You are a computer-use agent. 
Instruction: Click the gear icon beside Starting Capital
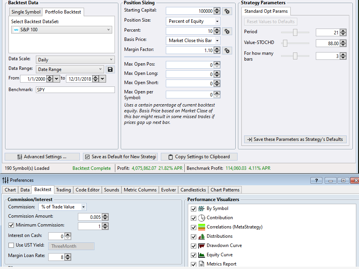(x=228, y=11)
